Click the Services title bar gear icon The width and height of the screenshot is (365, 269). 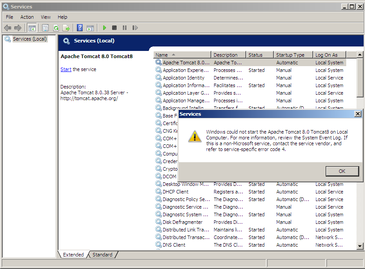6,7
